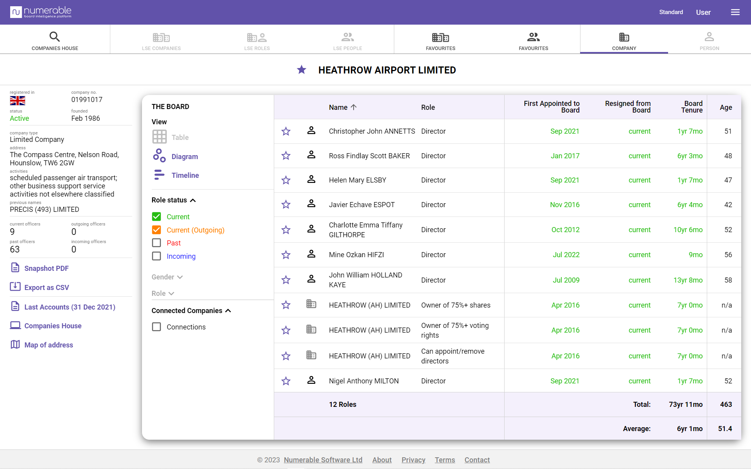Sort by Role column header
The height and width of the screenshot is (469, 751).
tap(428, 107)
